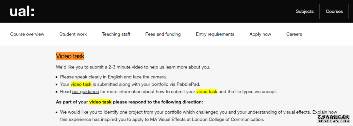353x126 pixels.
Task: View the Entry requirements tab
Action: pos(215,34)
